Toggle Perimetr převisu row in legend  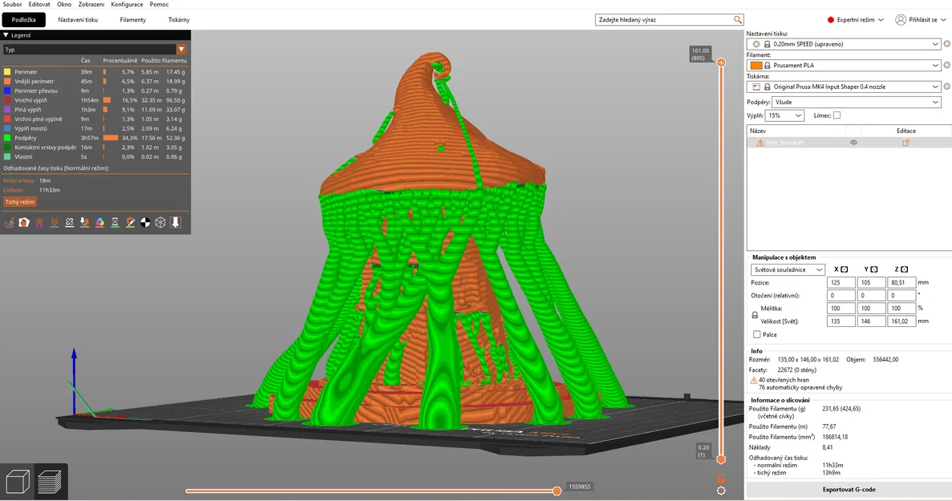94,91
